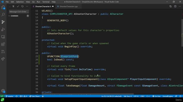Click Tick function on line 29
Image resolution: width=183 pixels, height=102 pixels.
67,69
